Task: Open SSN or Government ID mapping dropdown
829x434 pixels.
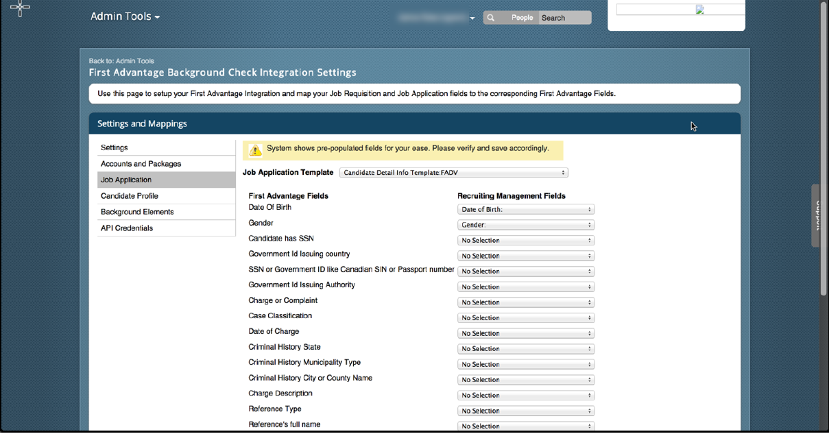Action: point(526,272)
